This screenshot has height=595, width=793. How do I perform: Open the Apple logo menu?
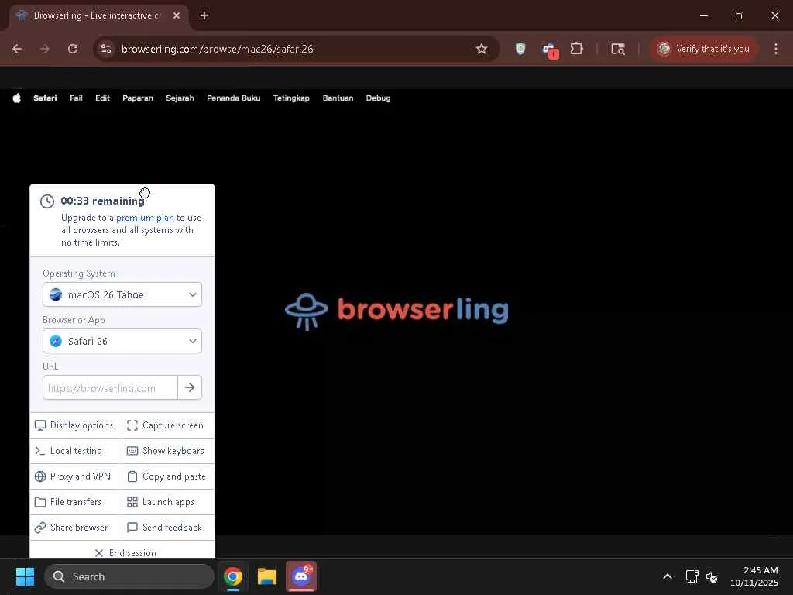[17, 98]
